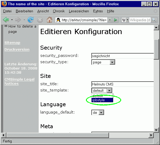Click the Forward navigation arrow
160x145 pixels.
point(18,20)
